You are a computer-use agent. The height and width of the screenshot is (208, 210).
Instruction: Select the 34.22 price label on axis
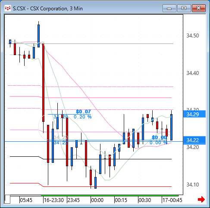coord(194,140)
